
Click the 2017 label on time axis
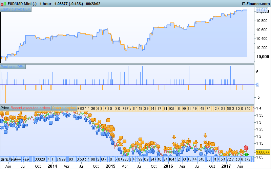226,166
